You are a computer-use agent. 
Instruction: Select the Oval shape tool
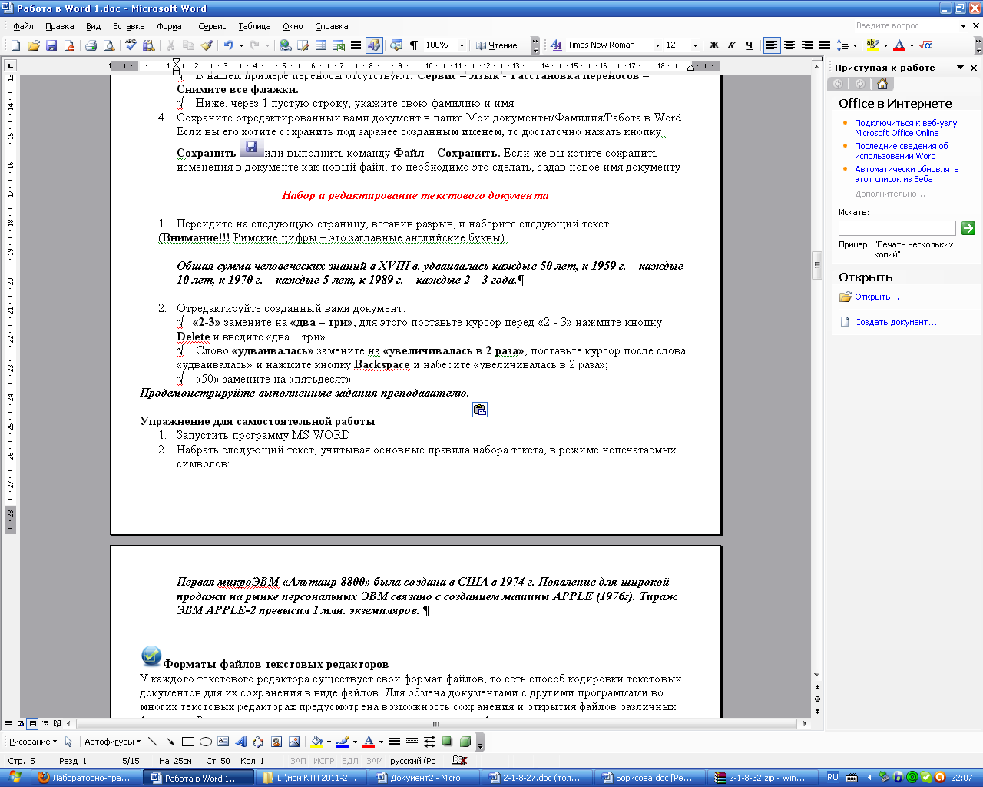point(205,742)
